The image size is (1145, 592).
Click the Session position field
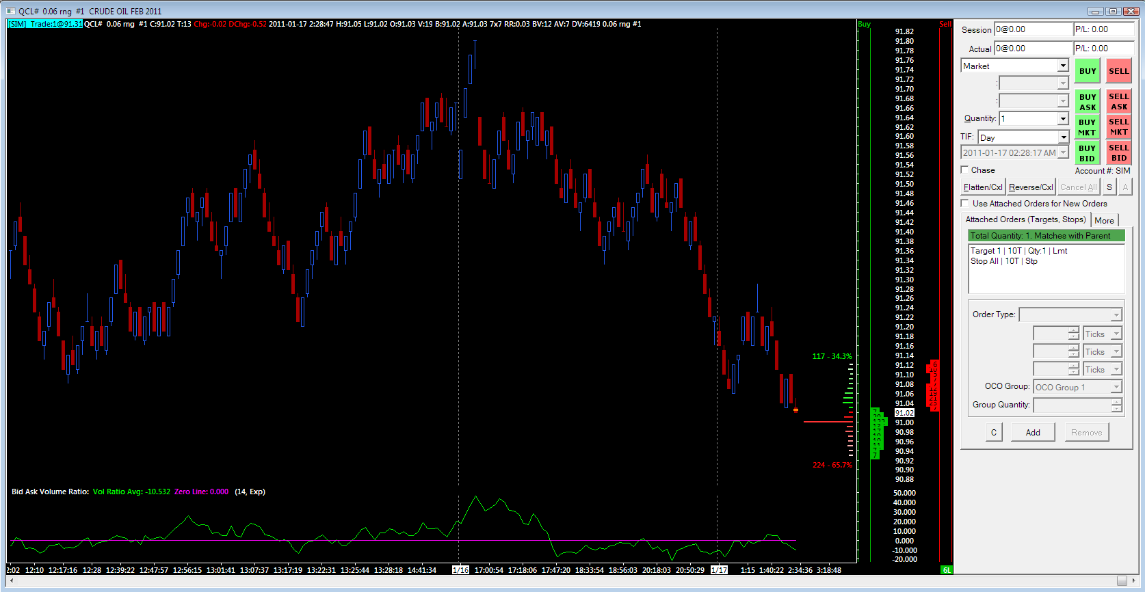click(x=1033, y=29)
